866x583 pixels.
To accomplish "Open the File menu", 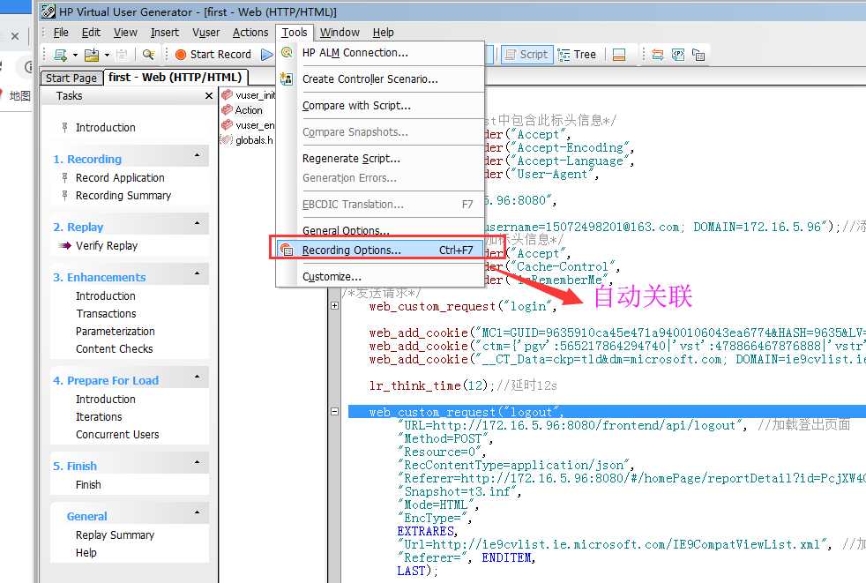I will [x=61, y=32].
